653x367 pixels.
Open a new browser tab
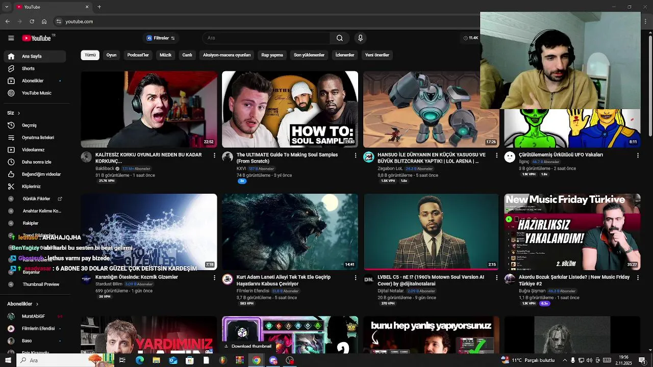99,7
